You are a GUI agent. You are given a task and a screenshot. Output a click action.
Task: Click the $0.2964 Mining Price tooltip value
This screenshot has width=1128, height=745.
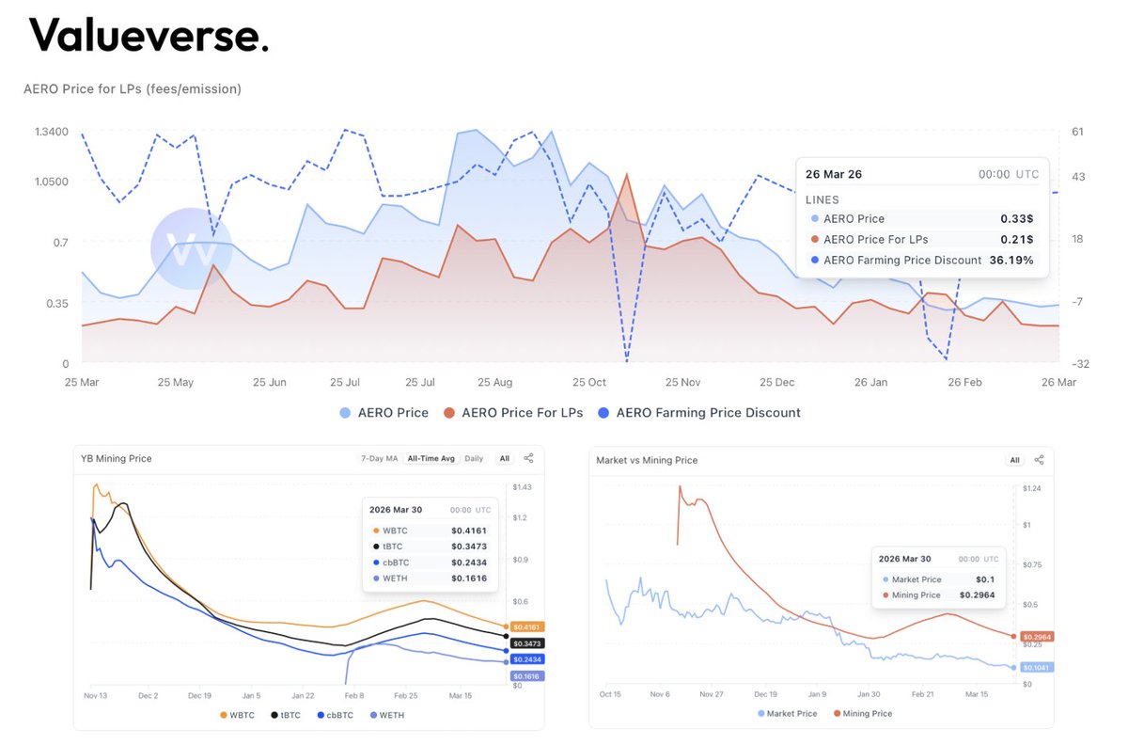click(978, 594)
